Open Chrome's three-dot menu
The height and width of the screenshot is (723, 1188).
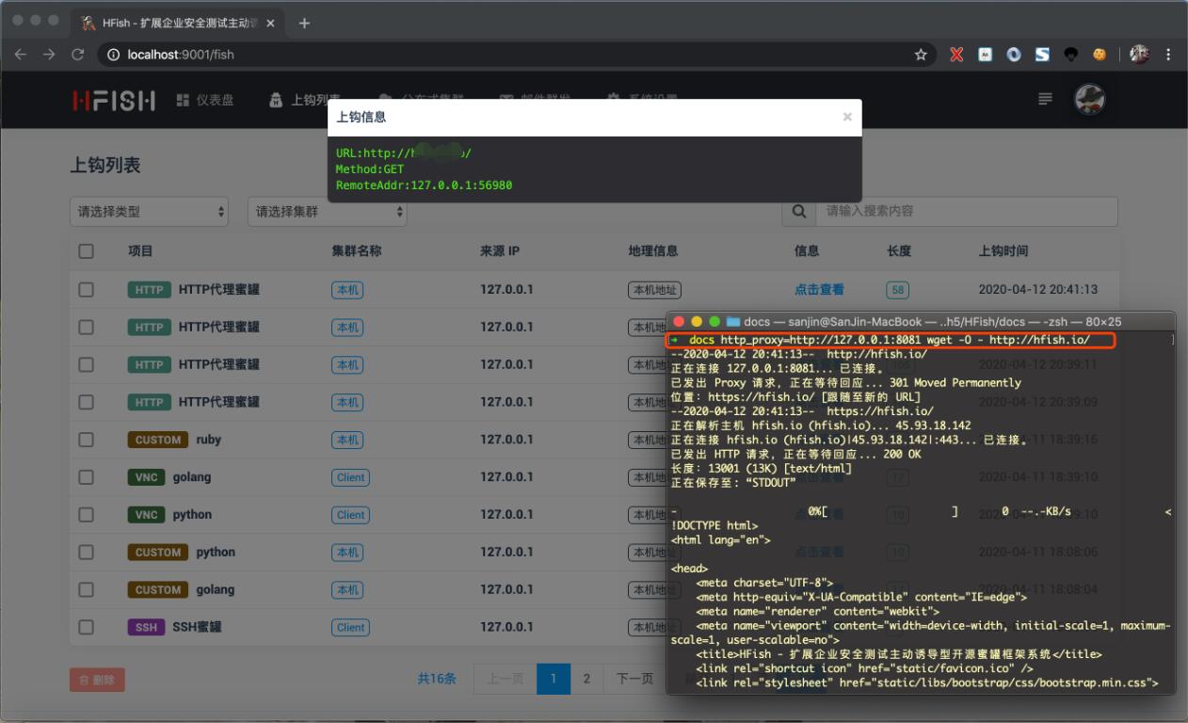pos(1168,55)
